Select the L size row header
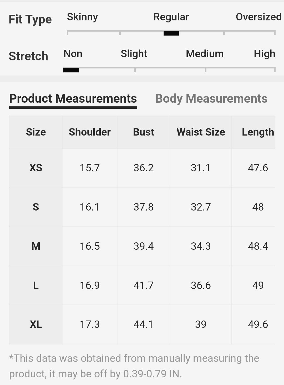The height and width of the screenshot is (385, 284). click(x=36, y=285)
